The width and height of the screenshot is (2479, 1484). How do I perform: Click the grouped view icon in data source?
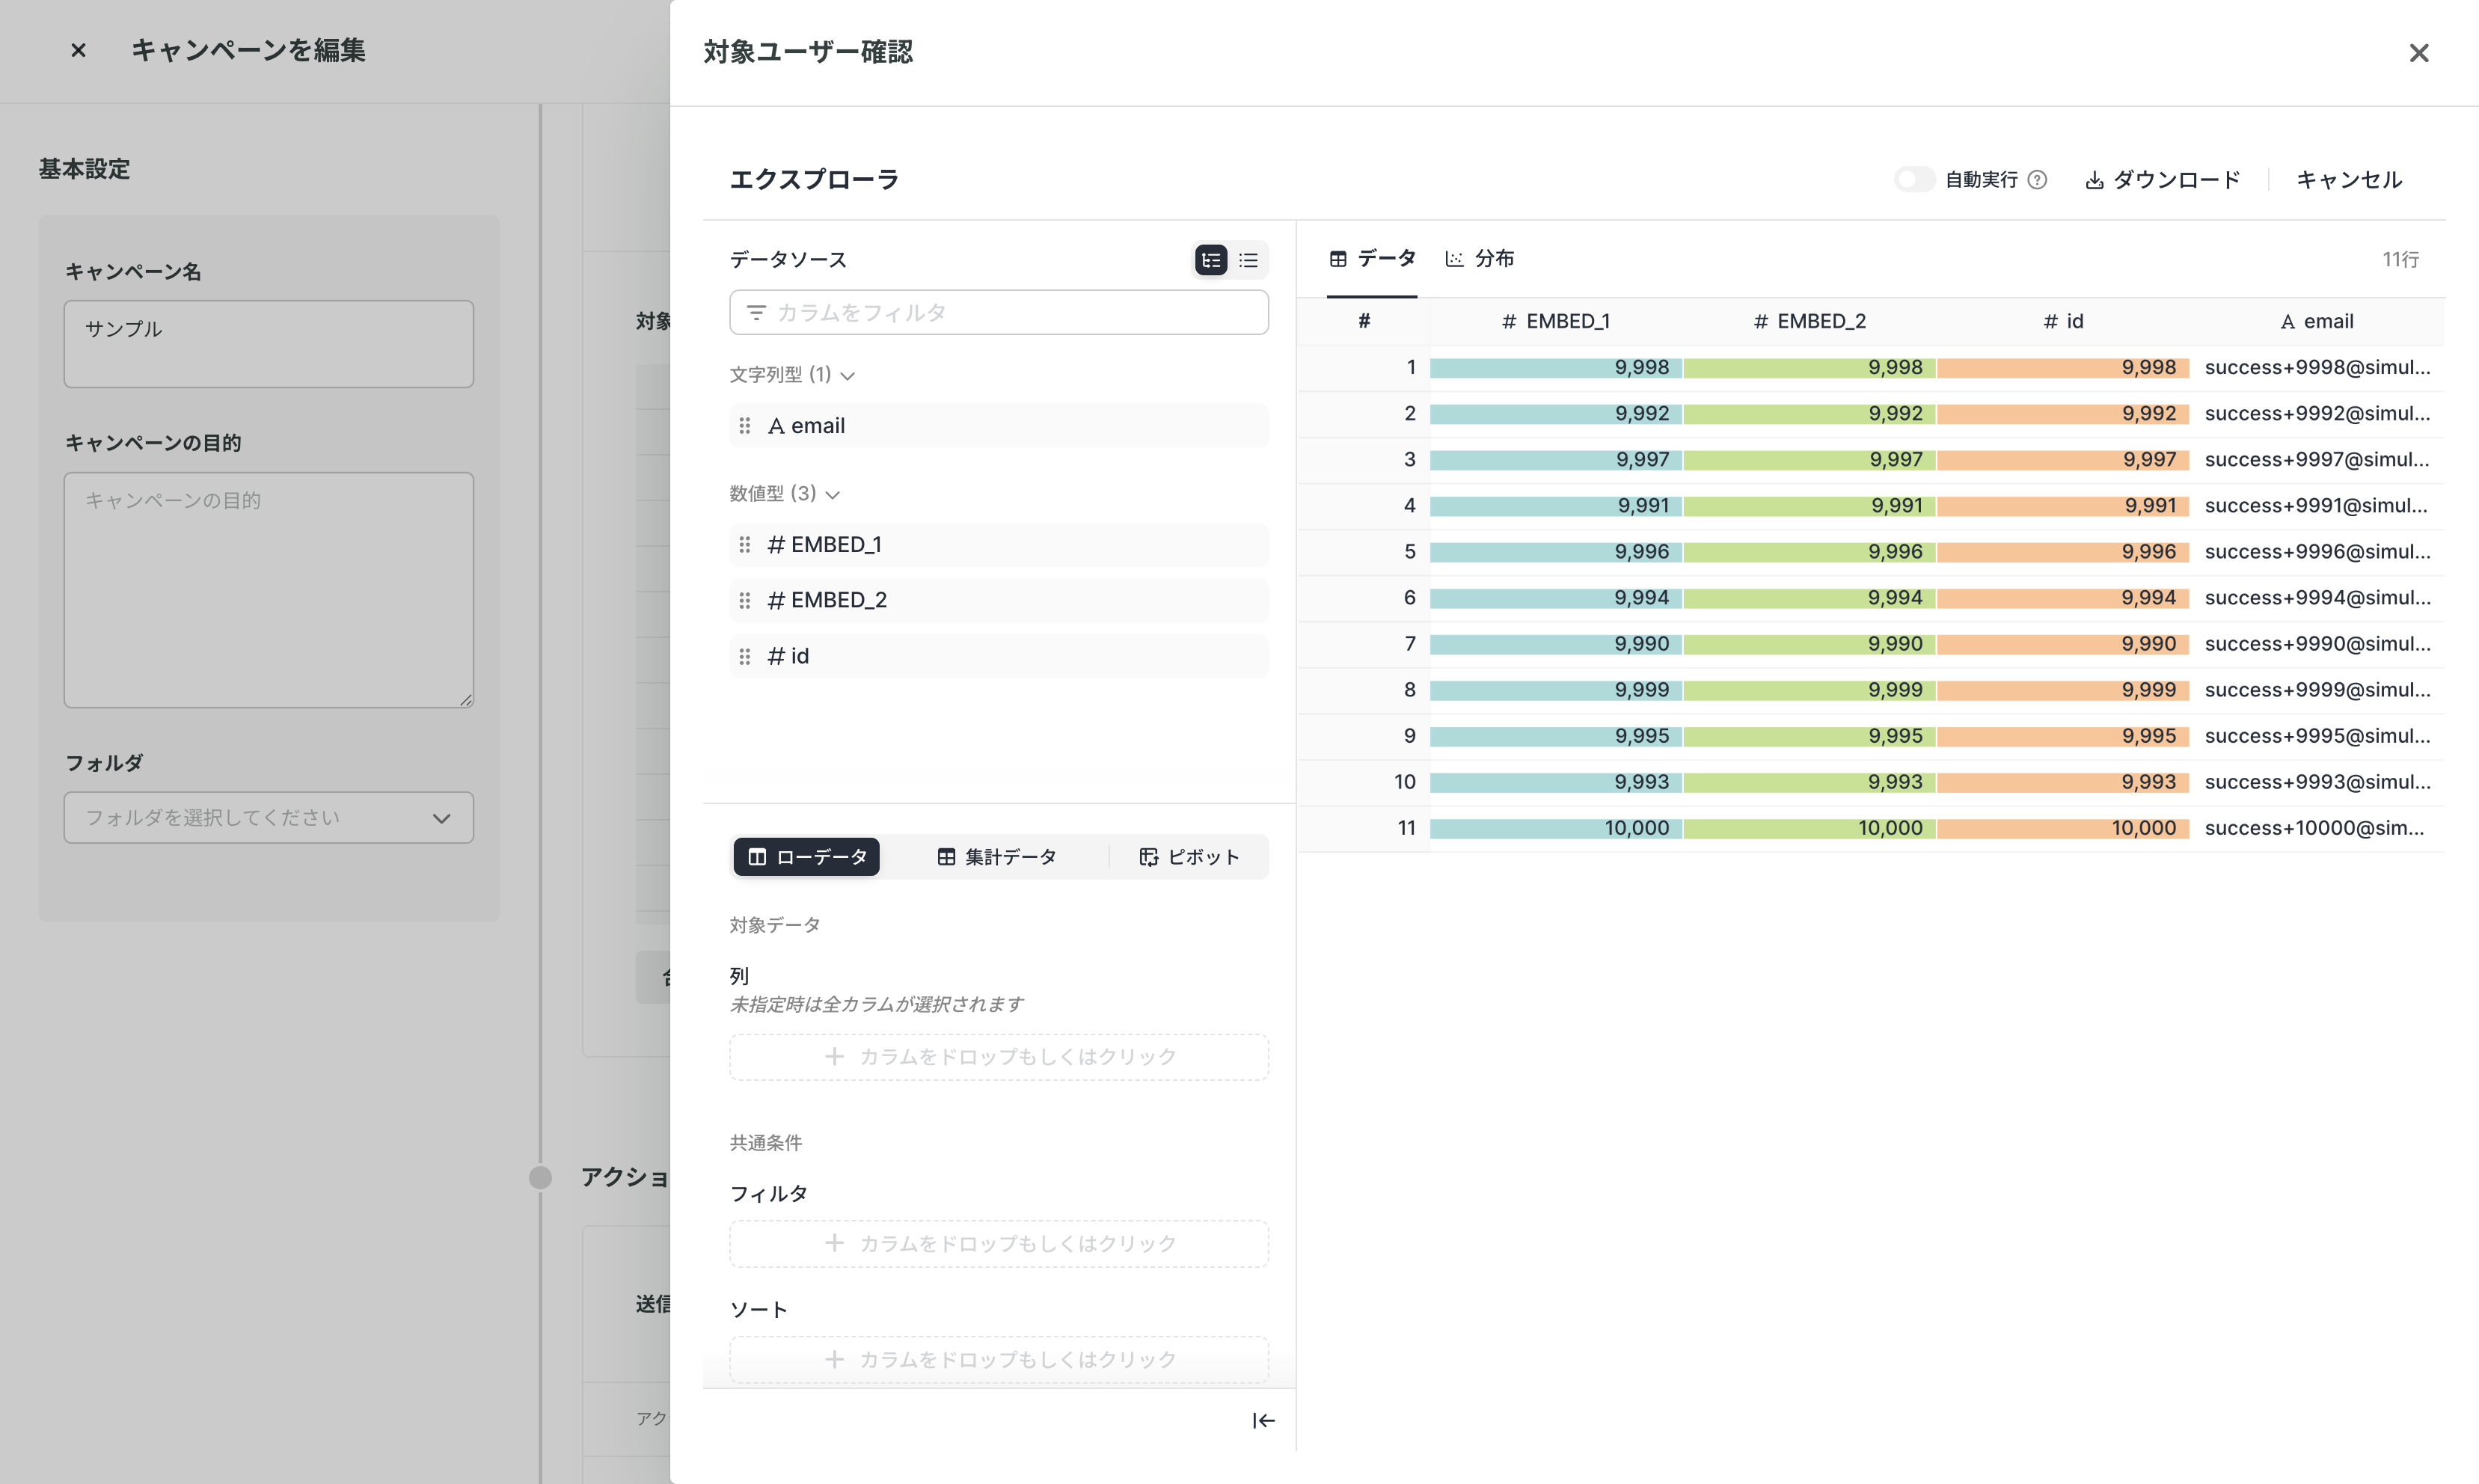click(1211, 260)
